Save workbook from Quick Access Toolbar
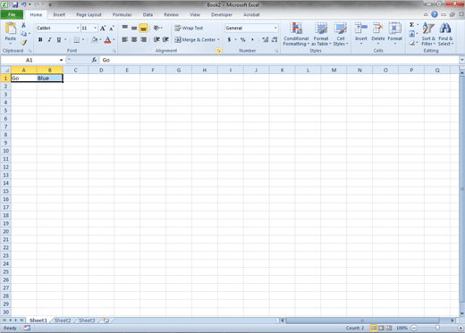This screenshot has width=465, height=333. click(x=15, y=4)
